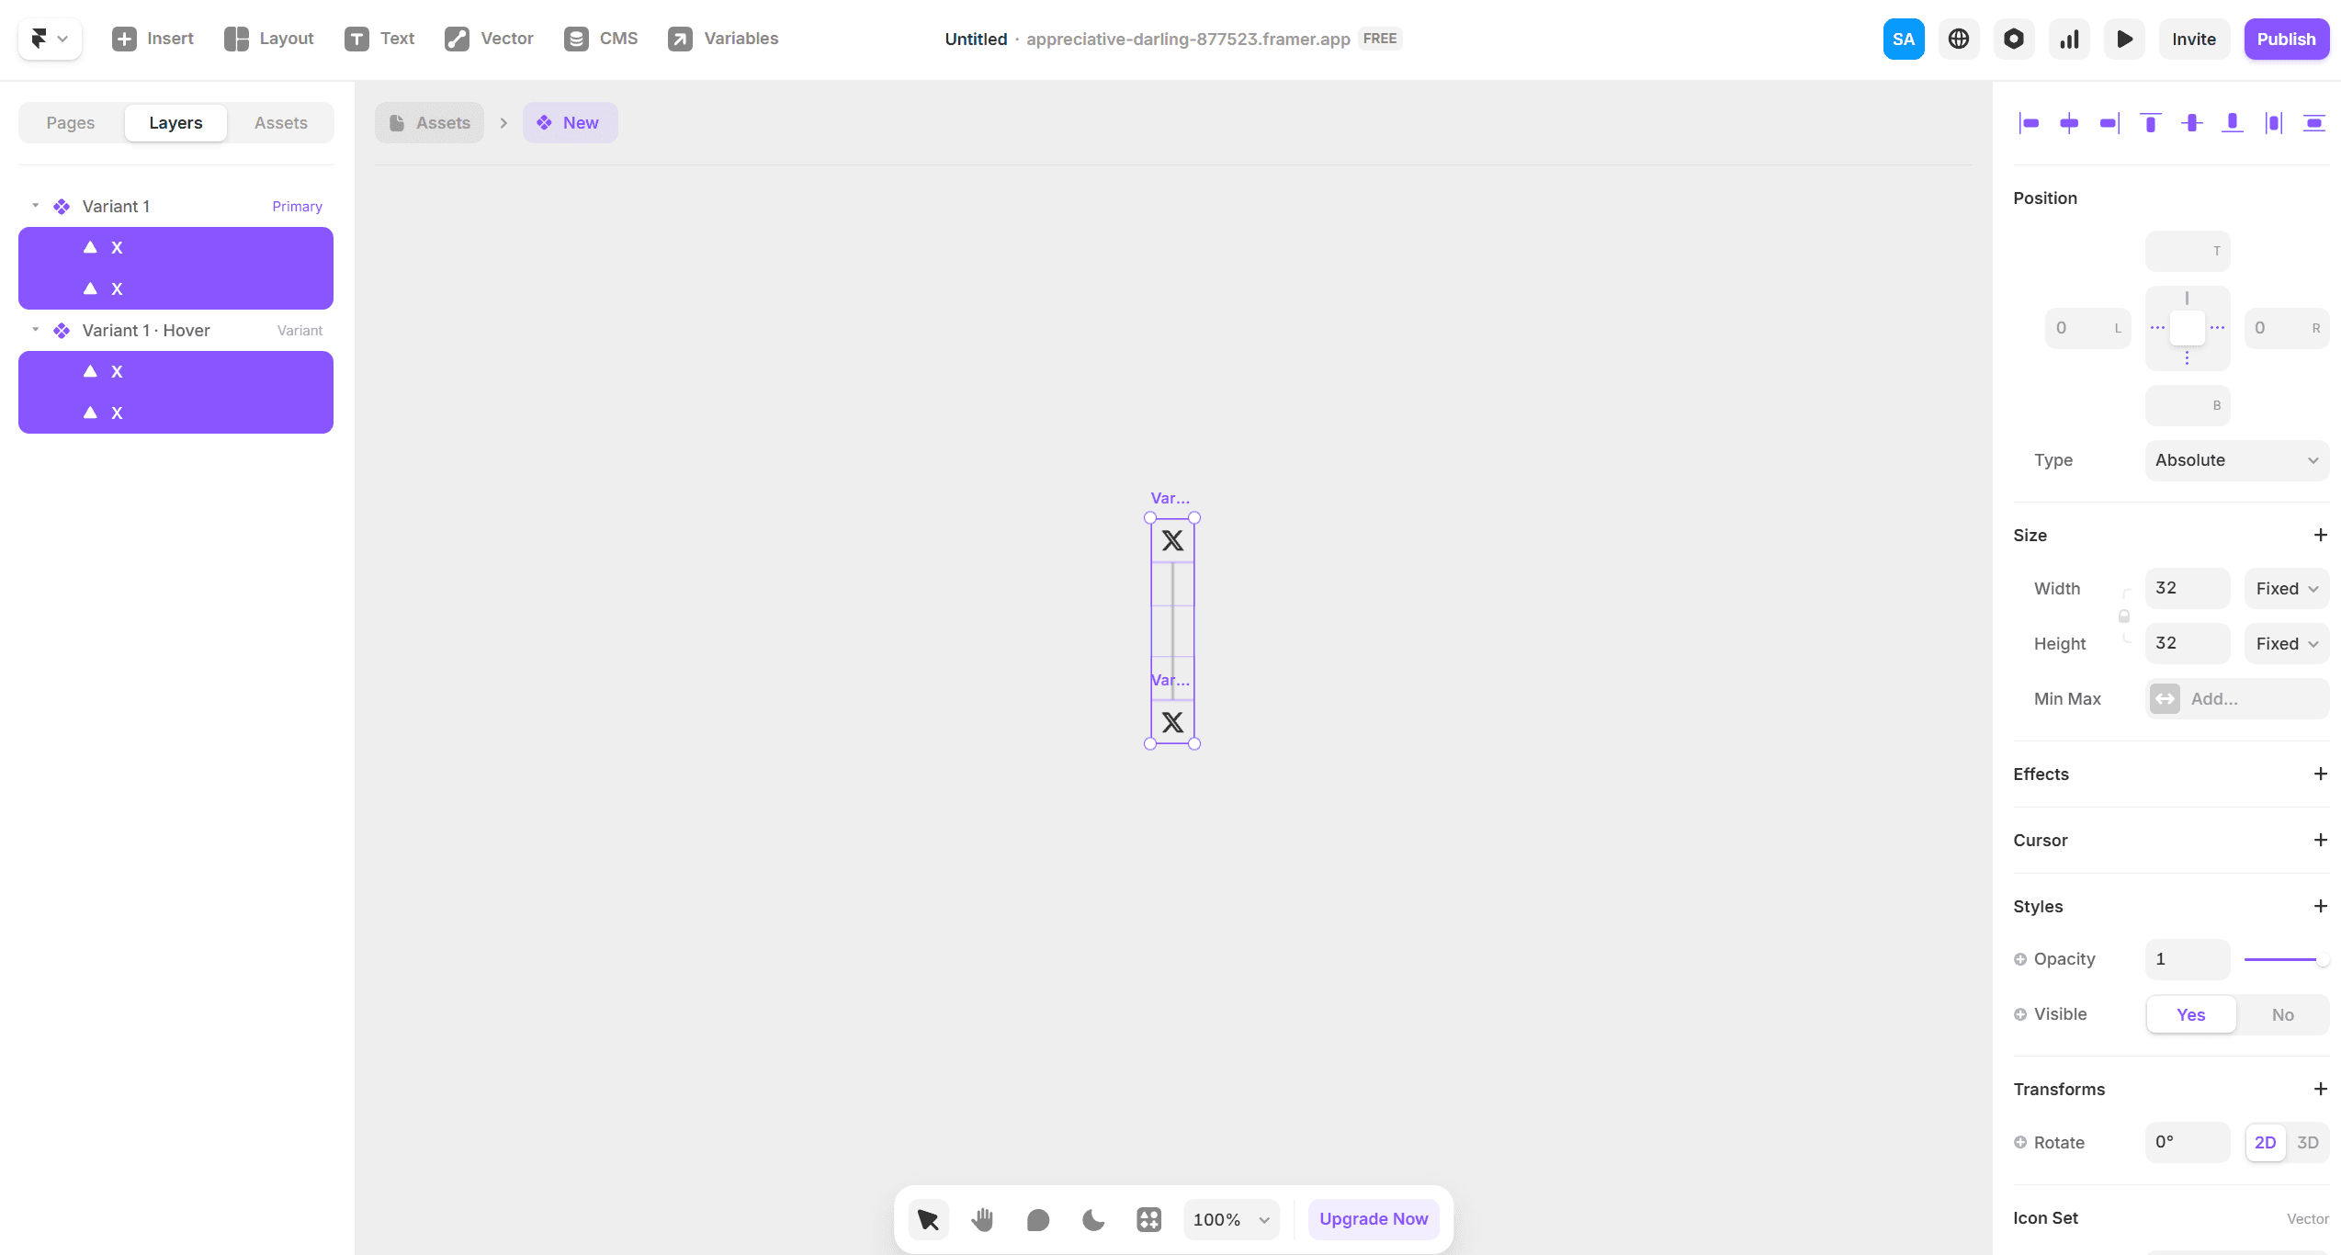Open the globe localization icon

tap(1959, 40)
